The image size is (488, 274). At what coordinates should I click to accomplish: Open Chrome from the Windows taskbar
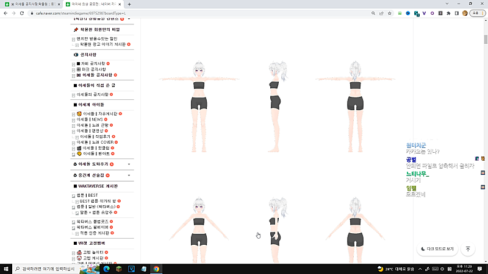[x=156, y=269]
